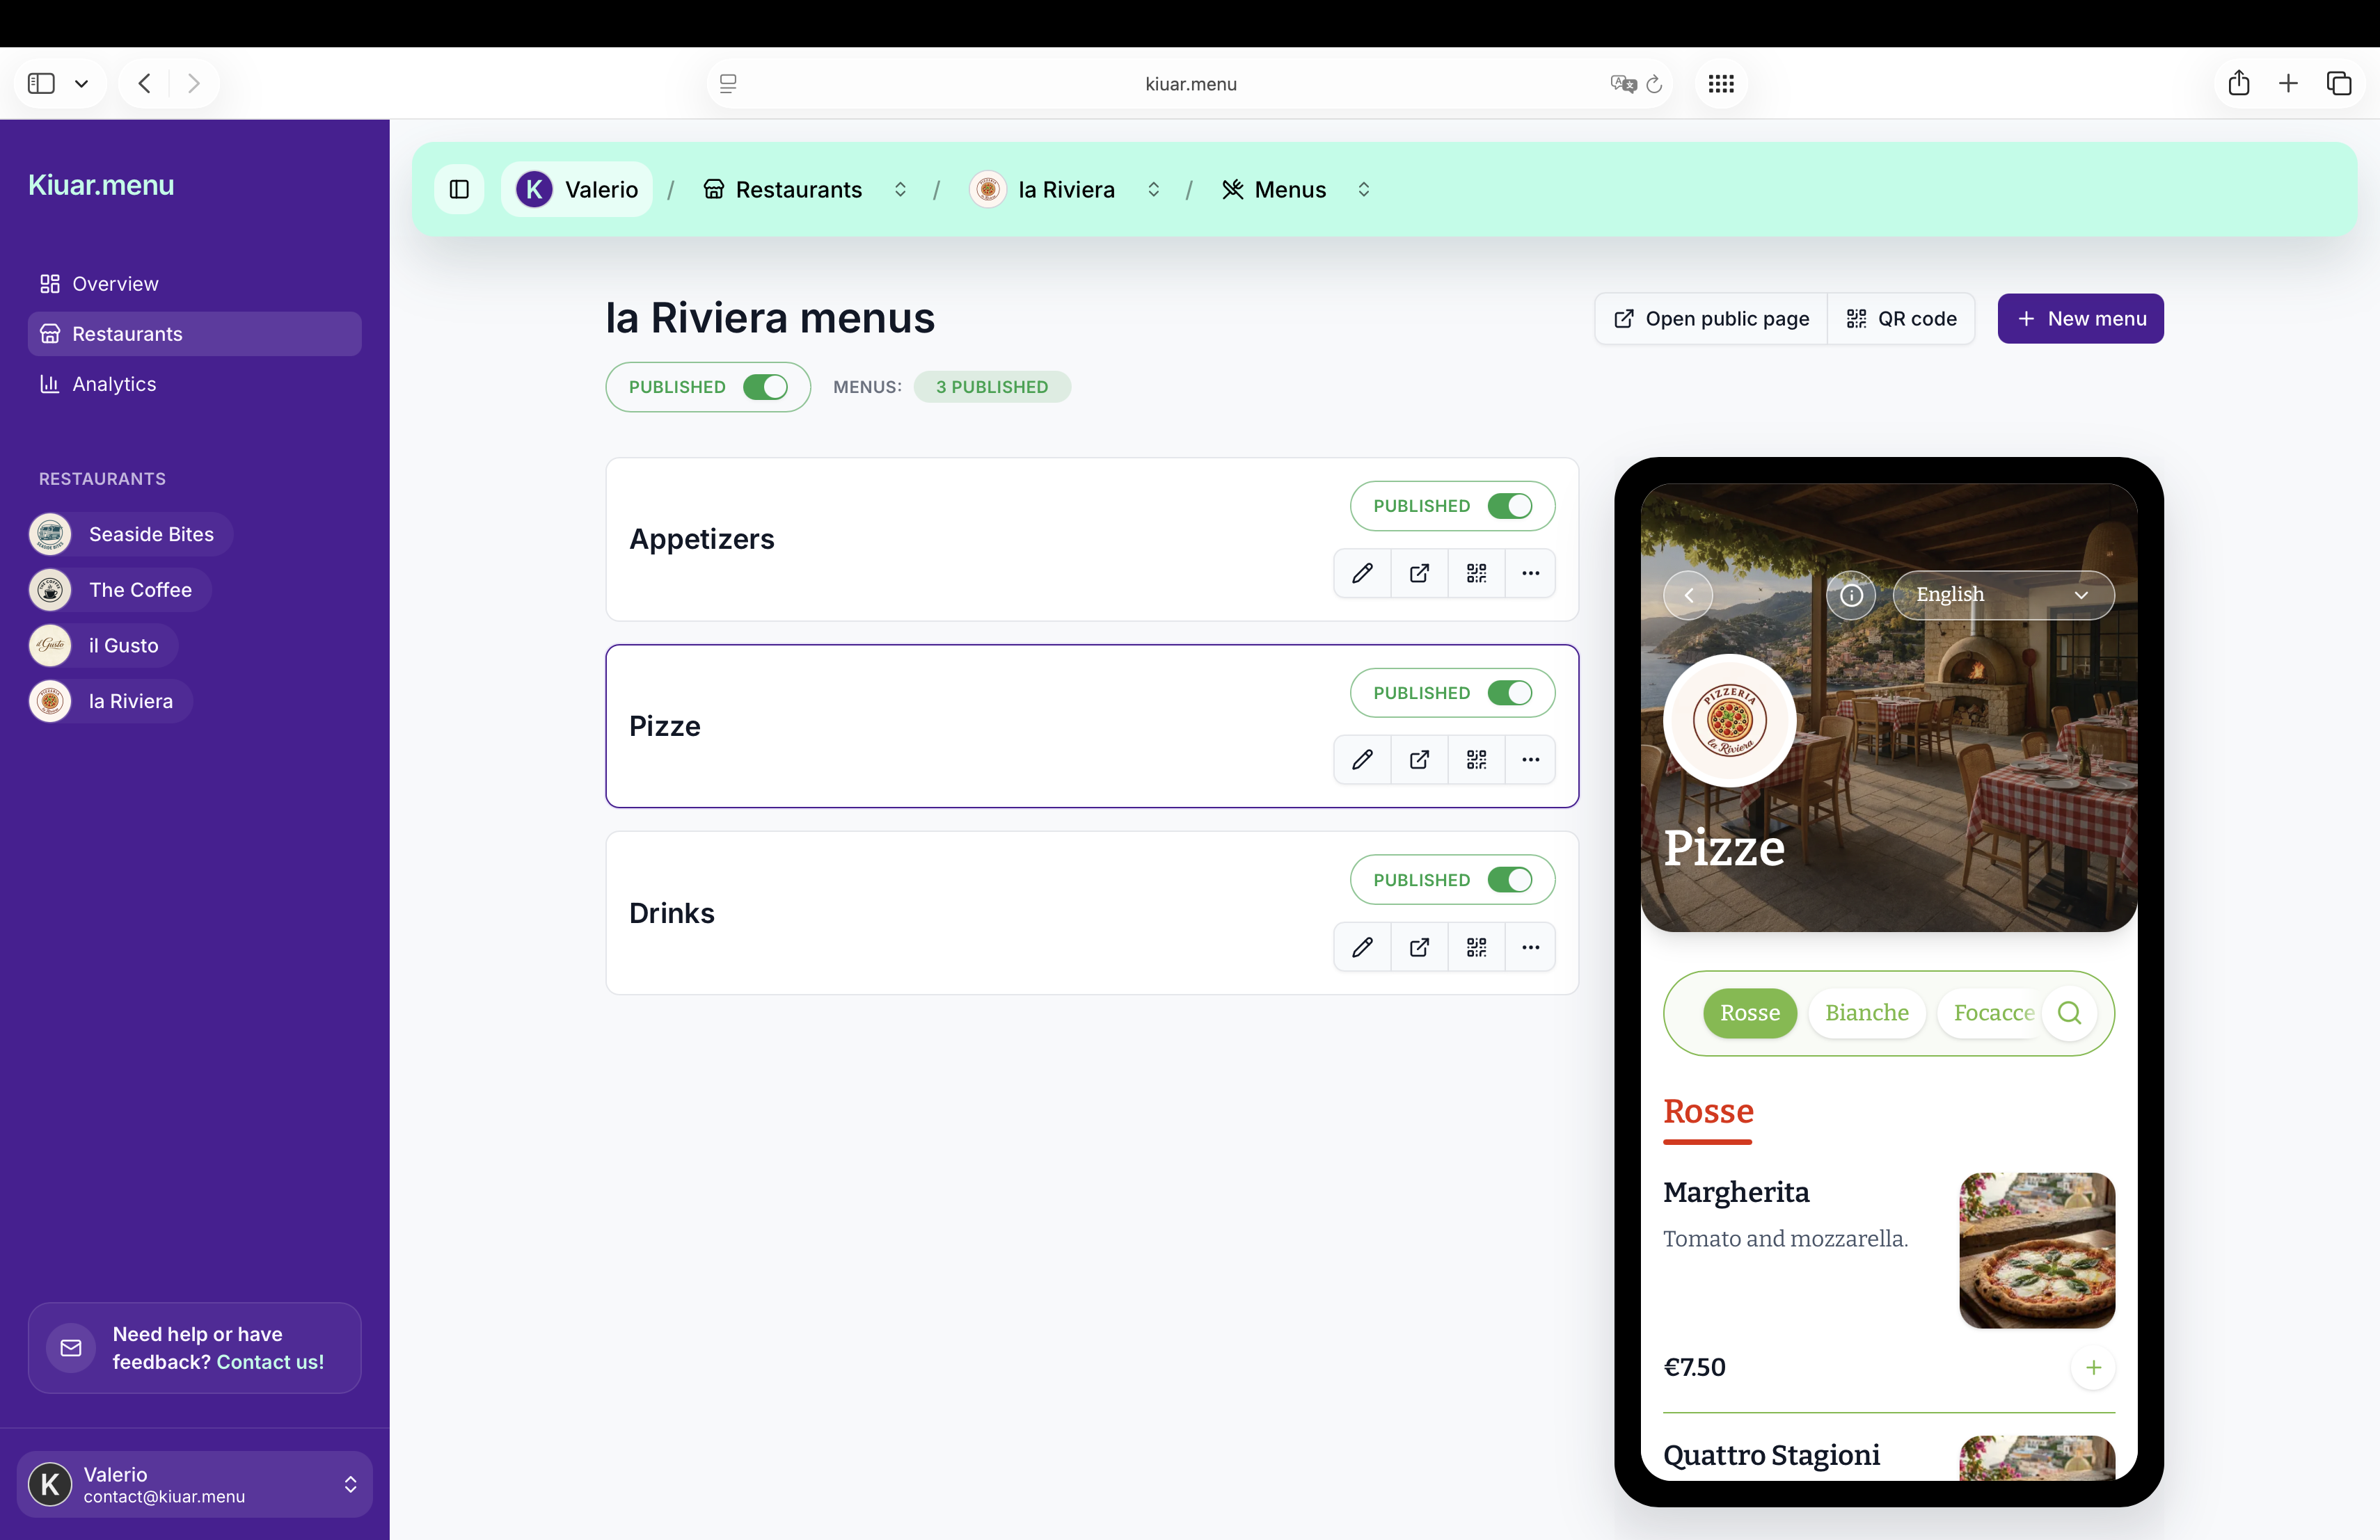Switch to the Bianche category in the preview
This screenshot has width=2380, height=1540.
point(1866,1012)
